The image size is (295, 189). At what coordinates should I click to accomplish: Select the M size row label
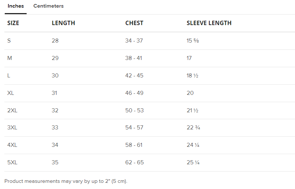point(10,58)
